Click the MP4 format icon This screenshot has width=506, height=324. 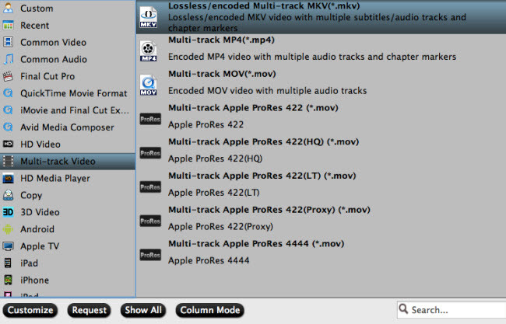(149, 51)
